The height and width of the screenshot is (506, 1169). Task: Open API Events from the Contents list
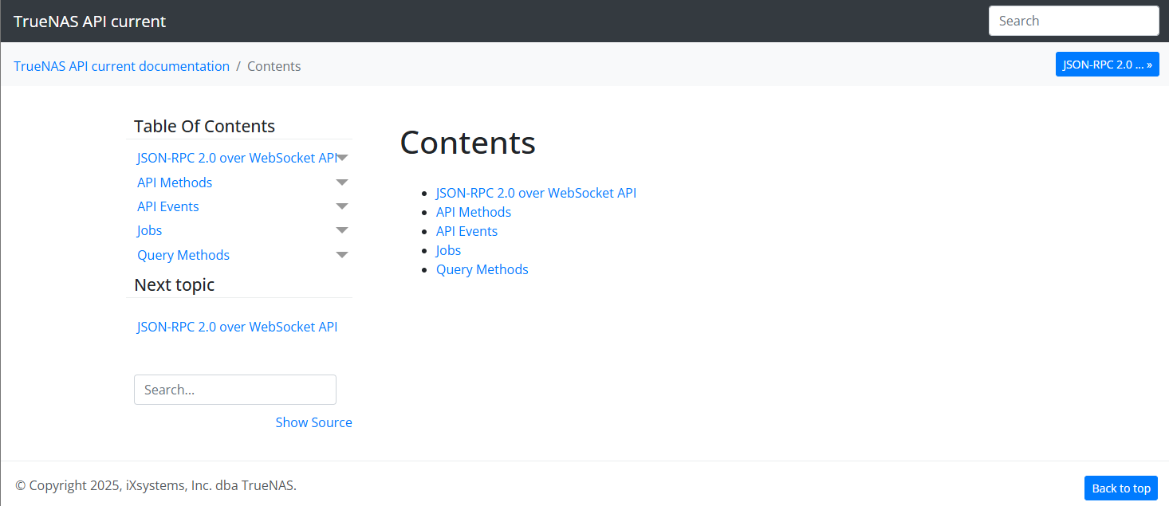click(x=466, y=230)
